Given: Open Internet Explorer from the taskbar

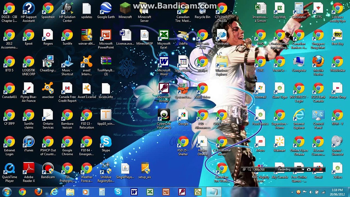Looking at the screenshot, I should (54, 192).
